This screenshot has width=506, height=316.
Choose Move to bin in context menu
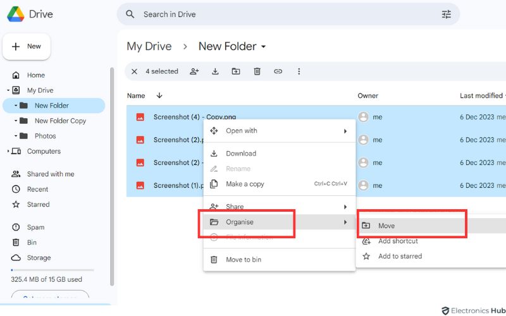[x=280, y=260]
